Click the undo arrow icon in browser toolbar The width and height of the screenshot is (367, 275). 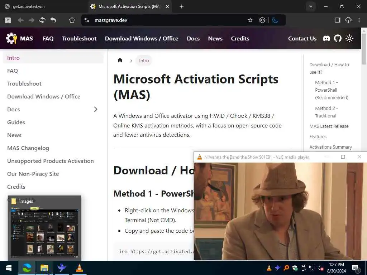click(x=53, y=20)
